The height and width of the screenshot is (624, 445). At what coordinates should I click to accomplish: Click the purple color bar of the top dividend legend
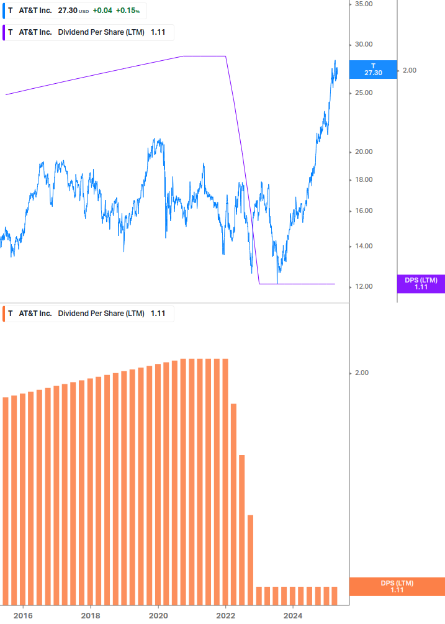click(4, 33)
